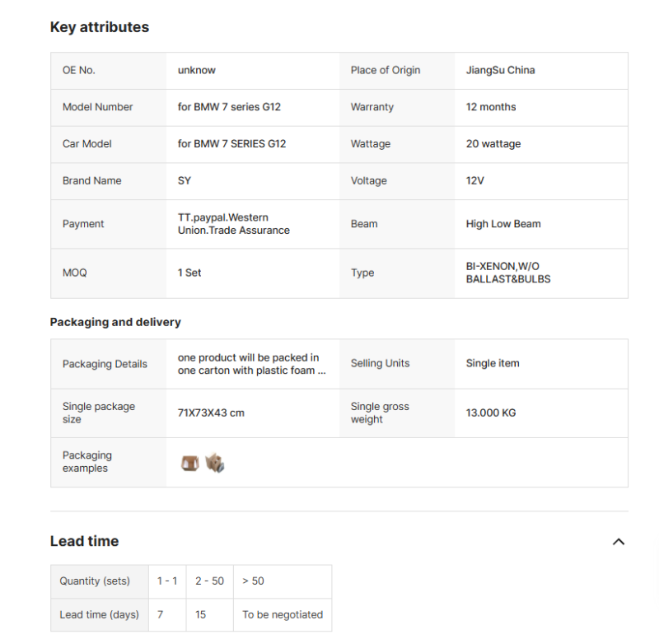Select the 1 Set MOQ value

[189, 273]
